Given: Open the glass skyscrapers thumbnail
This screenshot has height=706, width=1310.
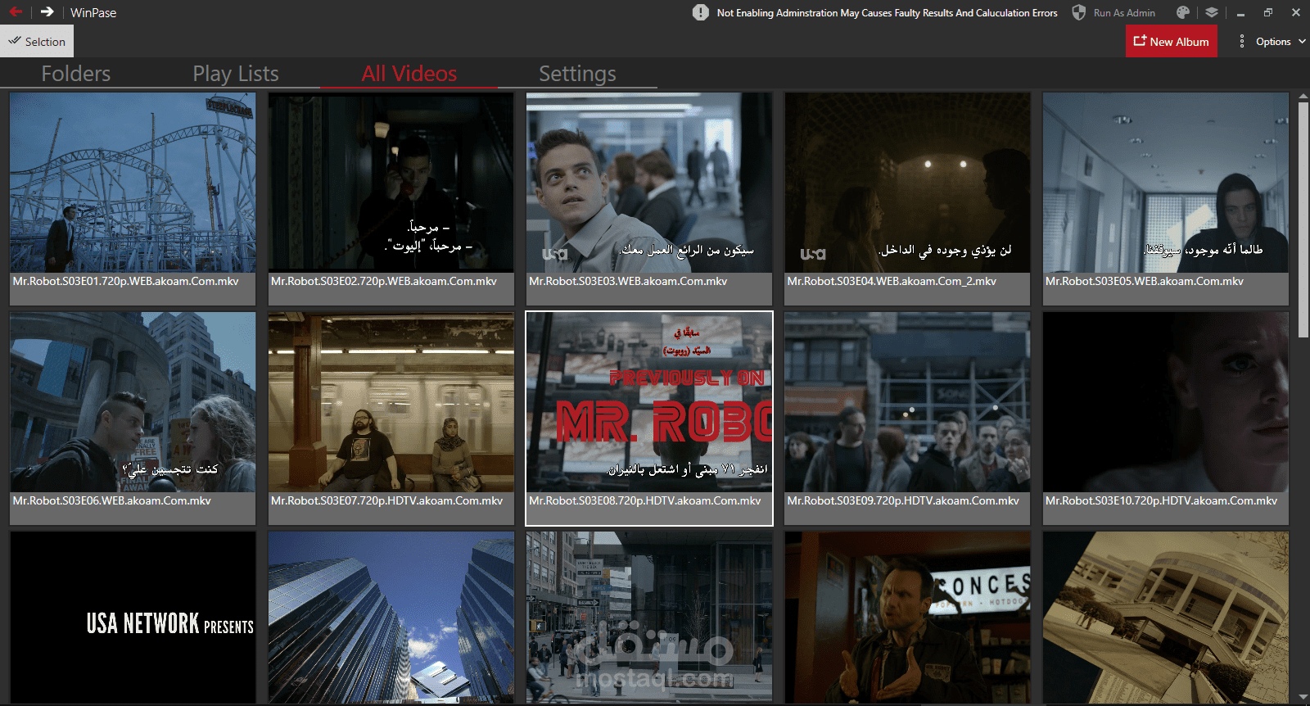Looking at the screenshot, I should coord(391,618).
